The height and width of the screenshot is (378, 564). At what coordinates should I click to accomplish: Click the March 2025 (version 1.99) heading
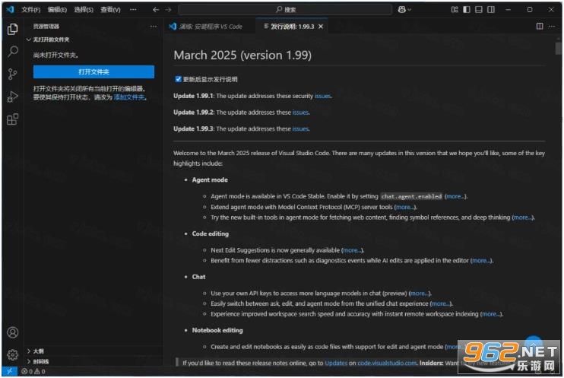[242, 55]
